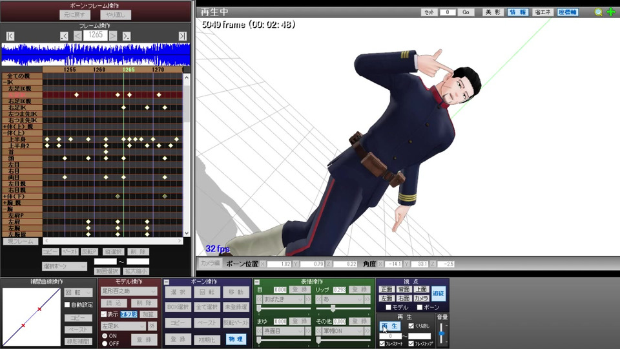Open the まばたき eye morph dropdown
Image resolution: width=620 pixels, height=349 pixels.
coord(284,299)
